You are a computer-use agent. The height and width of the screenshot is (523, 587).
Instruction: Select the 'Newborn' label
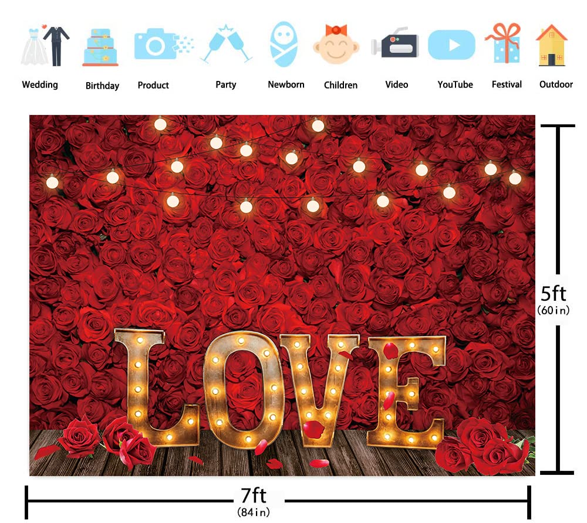click(286, 84)
